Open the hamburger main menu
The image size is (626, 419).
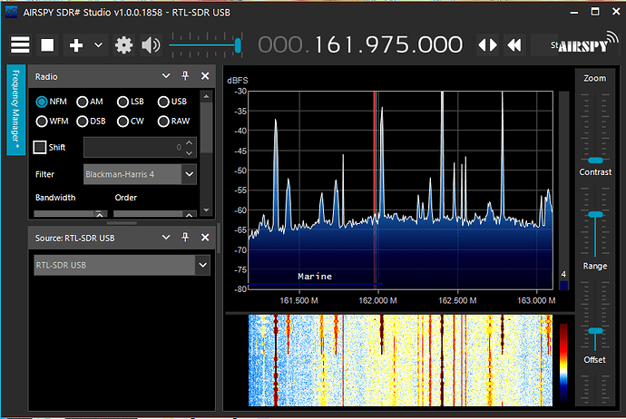coord(20,44)
